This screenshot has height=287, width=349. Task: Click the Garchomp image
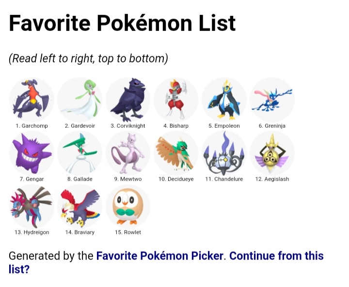coord(32,99)
